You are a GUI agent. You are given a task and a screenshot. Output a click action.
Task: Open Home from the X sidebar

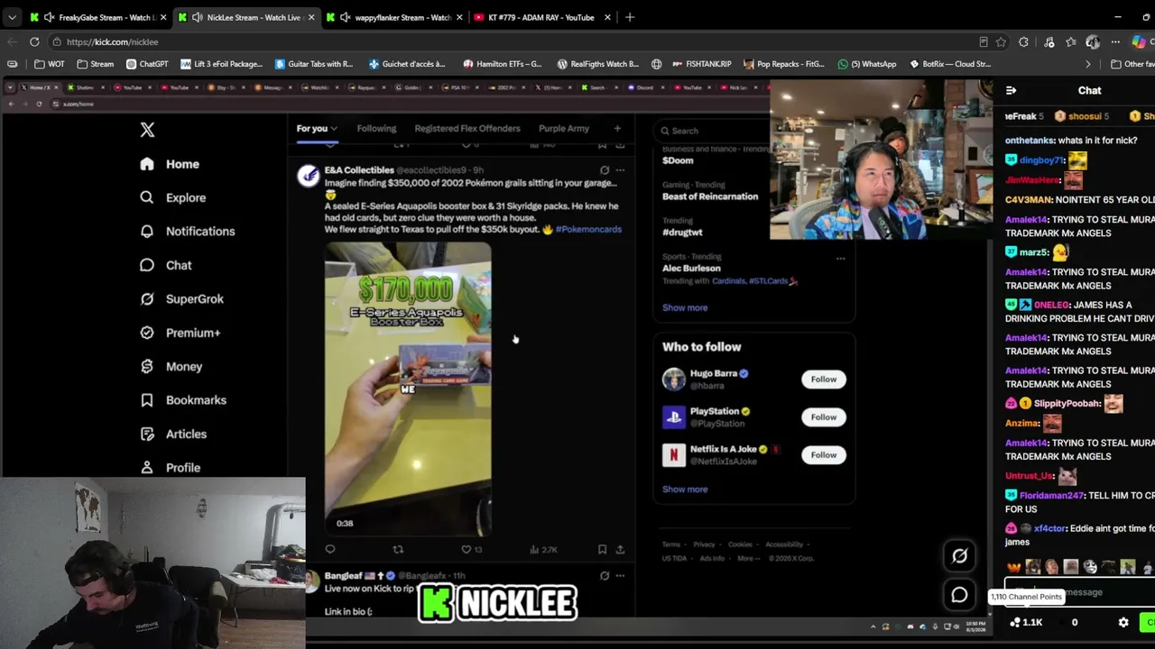[x=170, y=164]
